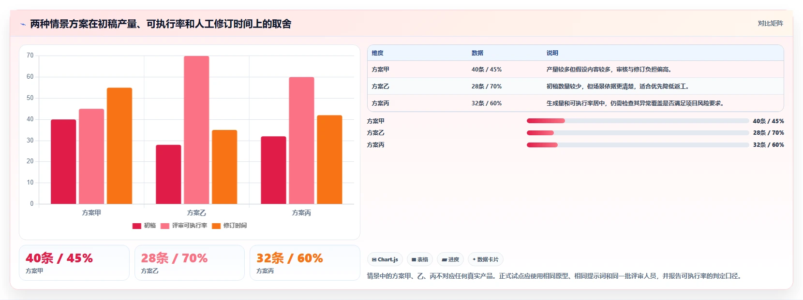Click the 方案甲 progress bar
The width and height of the screenshot is (803, 300).
pos(638,121)
